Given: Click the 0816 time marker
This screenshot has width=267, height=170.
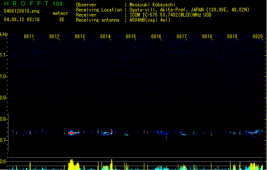Looking at the screenshot, I should coord(156,37).
